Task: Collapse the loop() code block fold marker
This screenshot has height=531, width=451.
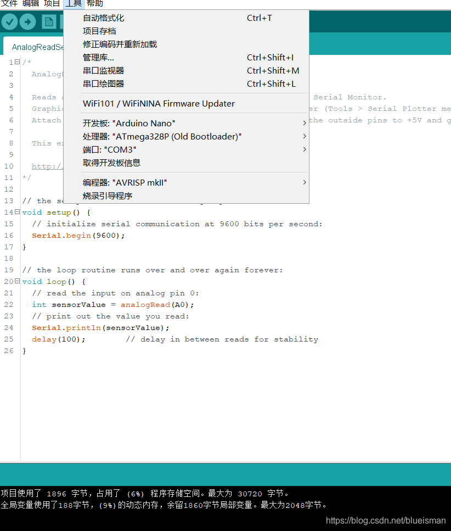Action: 18,281
